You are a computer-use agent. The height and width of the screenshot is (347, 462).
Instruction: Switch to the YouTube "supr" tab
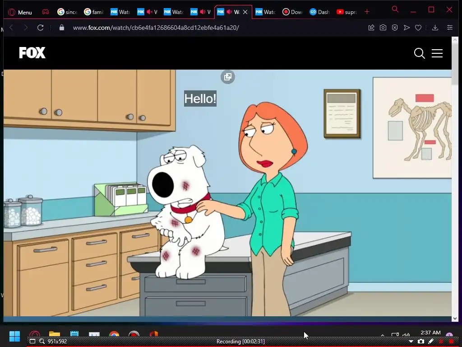pos(346,12)
